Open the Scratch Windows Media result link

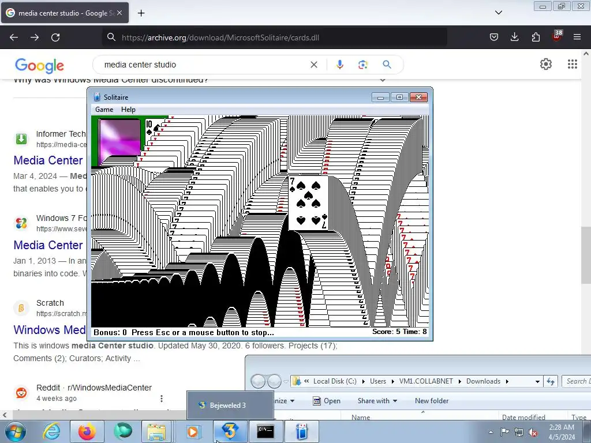click(x=50, y=330)
